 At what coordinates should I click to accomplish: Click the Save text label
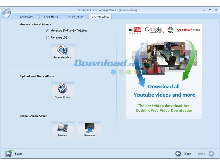pos(18,154)
